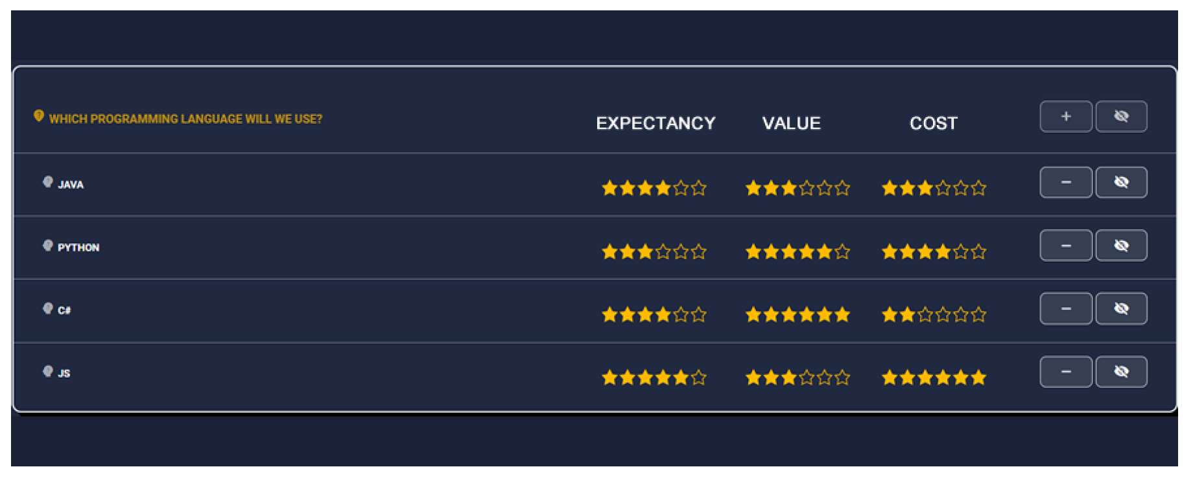The image size is (1193, 480).
Task: Hide the Python option with the eye button
Action: [1121, 246]
